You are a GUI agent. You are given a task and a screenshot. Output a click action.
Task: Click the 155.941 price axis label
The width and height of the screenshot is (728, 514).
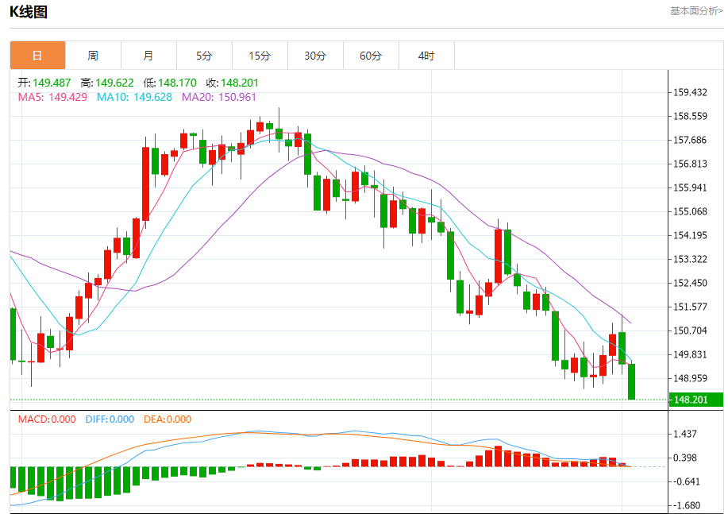(690, 187)
